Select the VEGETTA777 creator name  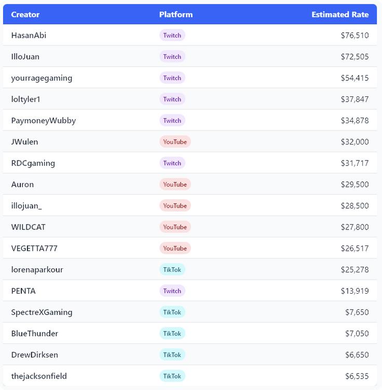point(34,249)
